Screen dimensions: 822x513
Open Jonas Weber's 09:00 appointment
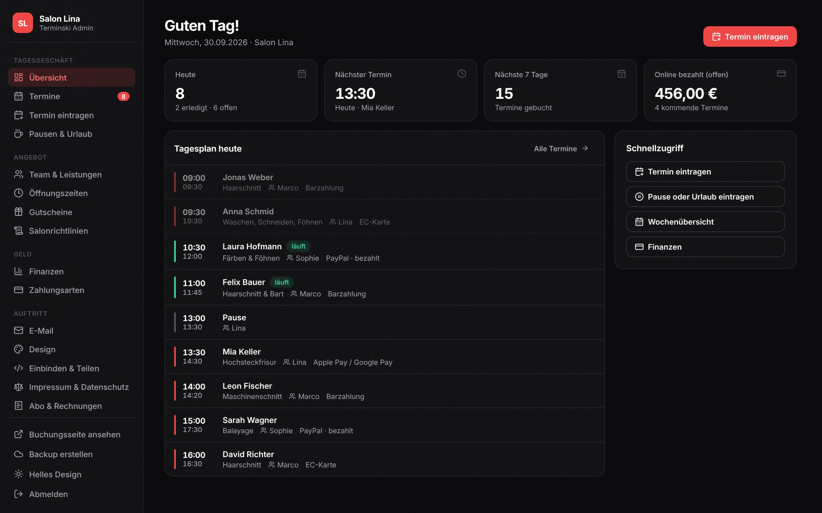tap(384, 182)
